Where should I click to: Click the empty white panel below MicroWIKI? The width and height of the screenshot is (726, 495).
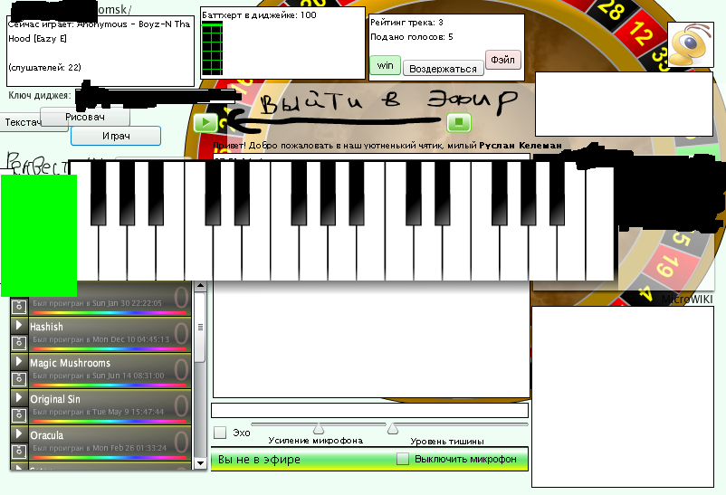pos(623,397)
